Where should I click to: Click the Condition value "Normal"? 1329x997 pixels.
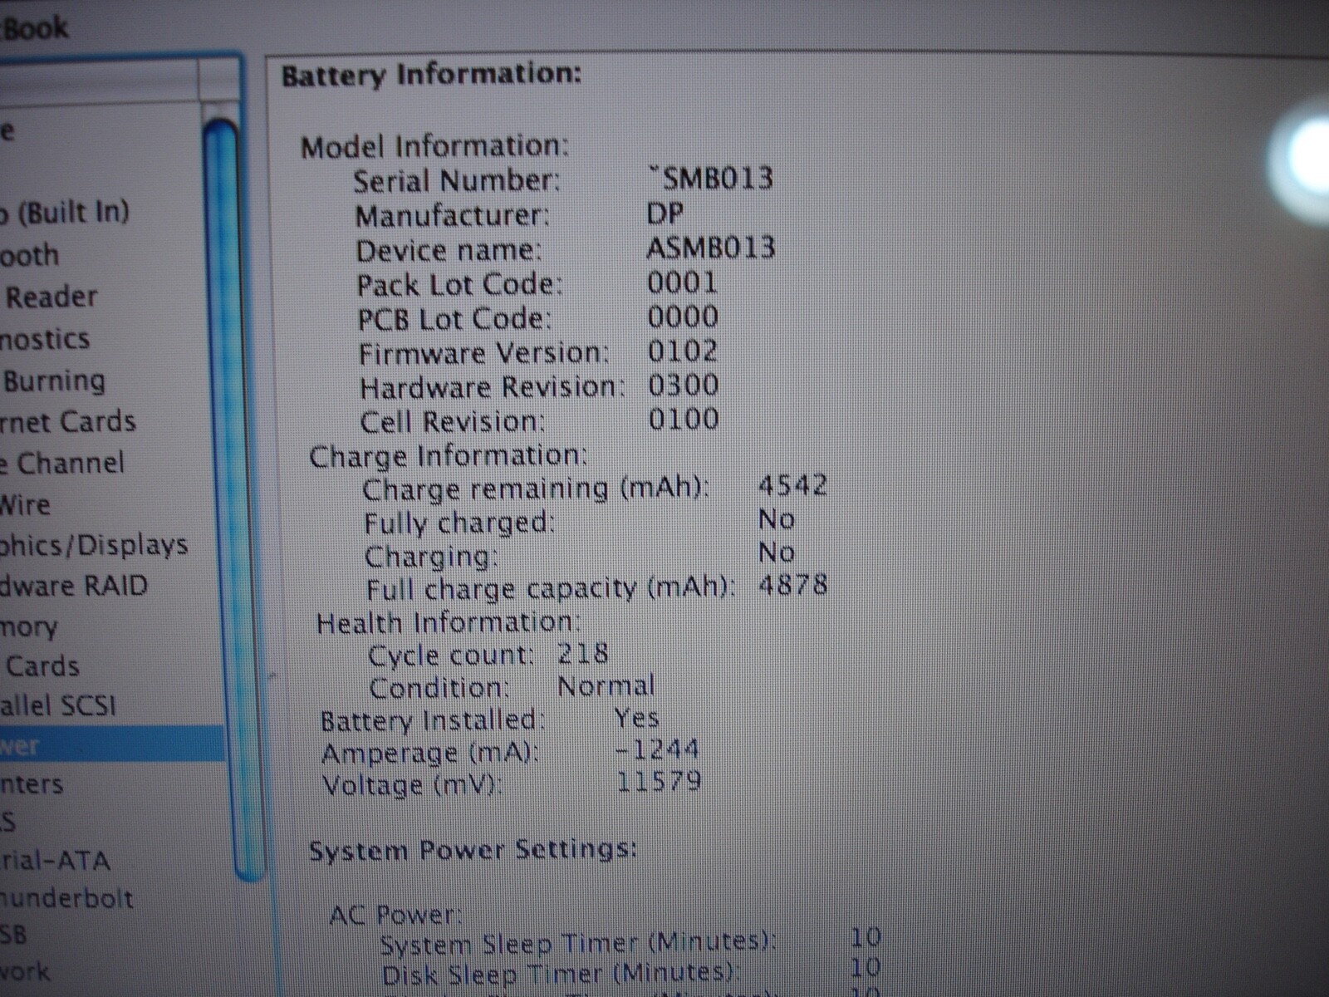pyautogui.click(x=606, y=686)
